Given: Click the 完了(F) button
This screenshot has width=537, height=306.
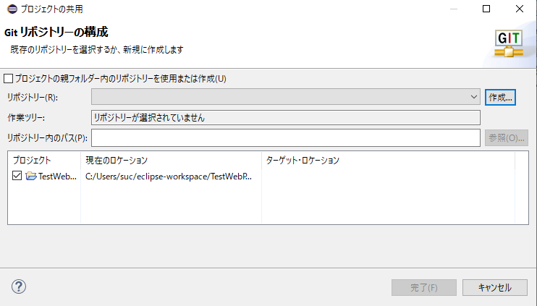Looking at the screenshot, I should (424, 287).
